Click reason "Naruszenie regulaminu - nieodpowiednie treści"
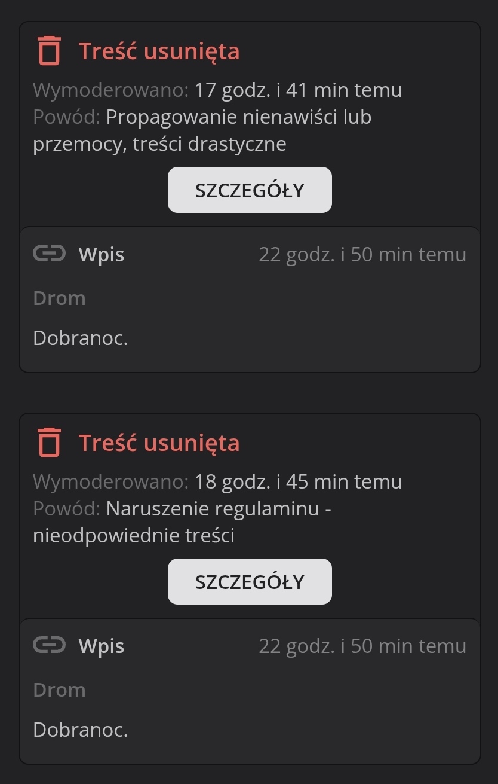This screenshot has height=784, width=498. tap(218, 510)
